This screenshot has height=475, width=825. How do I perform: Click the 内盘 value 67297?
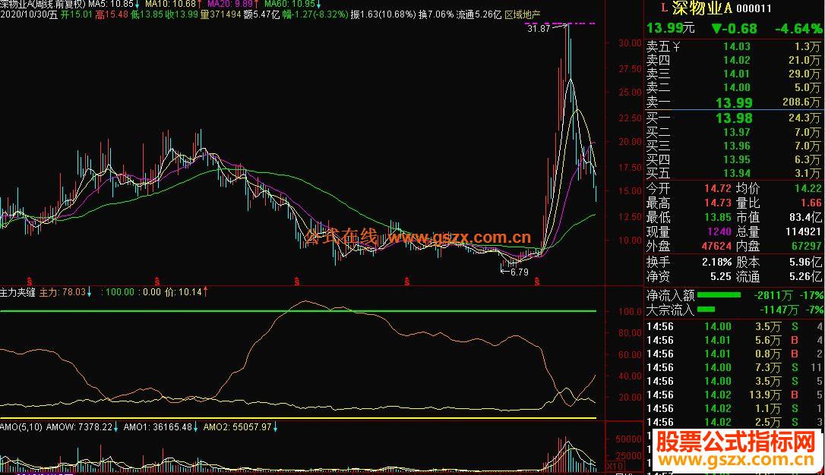[807, 246]
